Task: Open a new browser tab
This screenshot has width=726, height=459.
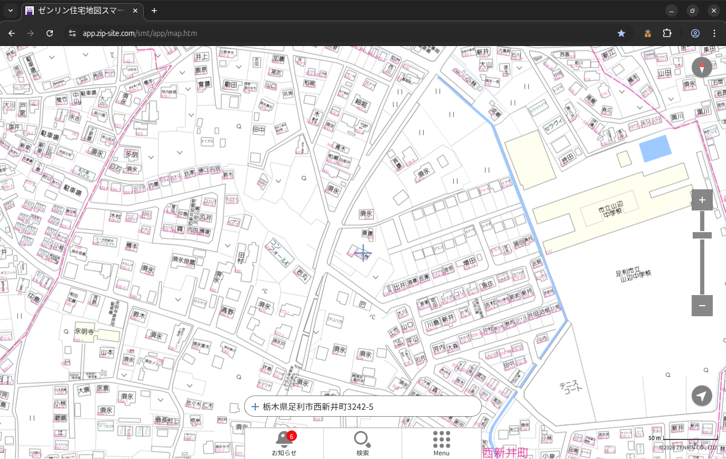Action: pos(154,11)
